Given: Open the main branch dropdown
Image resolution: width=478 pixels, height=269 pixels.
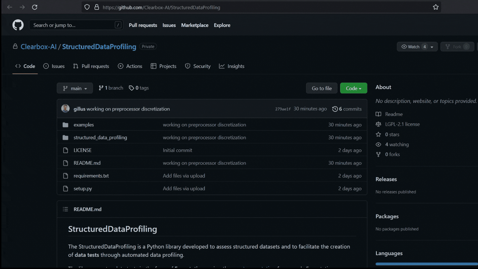Looking at the screenshot, I should click(x=75, y=88).
